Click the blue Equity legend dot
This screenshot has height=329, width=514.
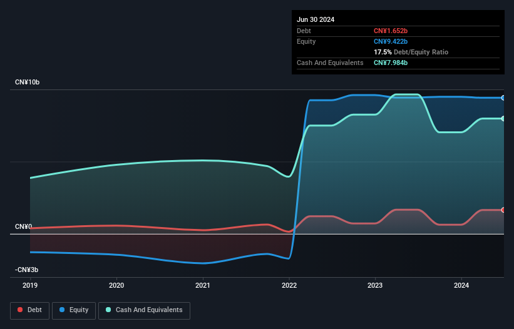point(62,310)
